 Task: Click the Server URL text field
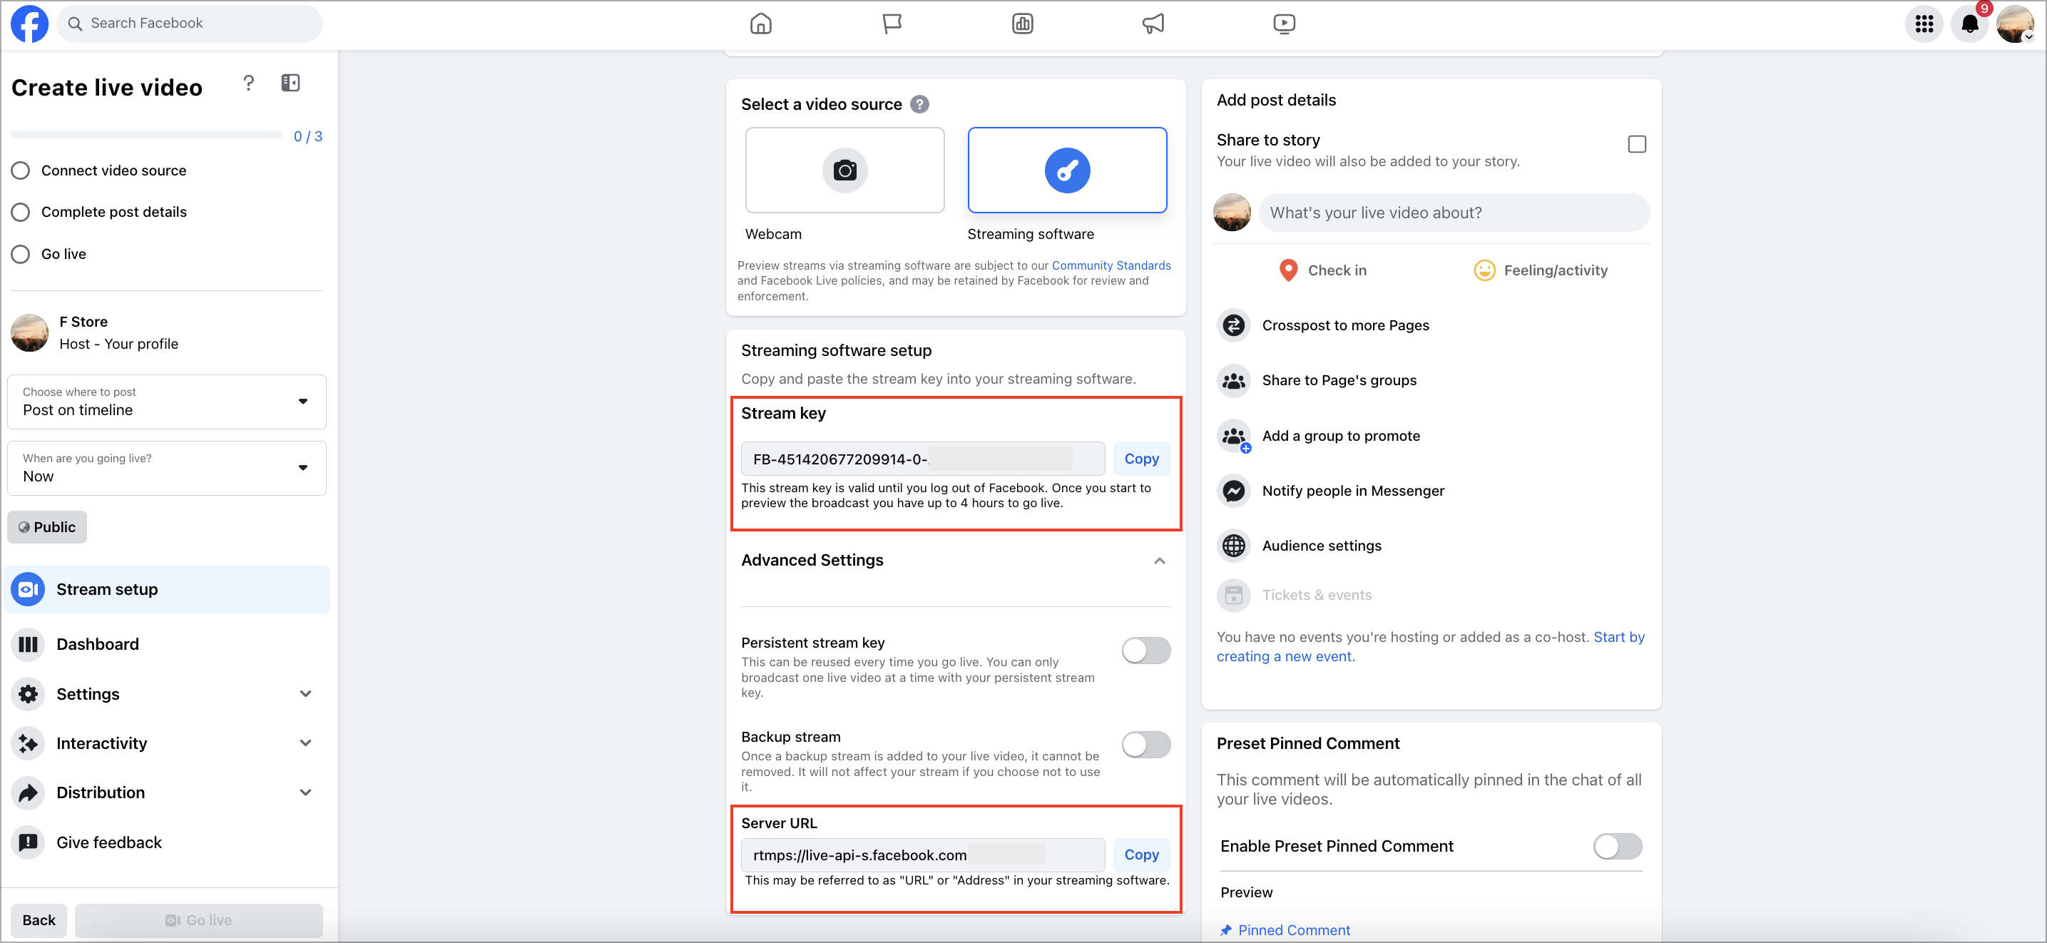(923, 855)
